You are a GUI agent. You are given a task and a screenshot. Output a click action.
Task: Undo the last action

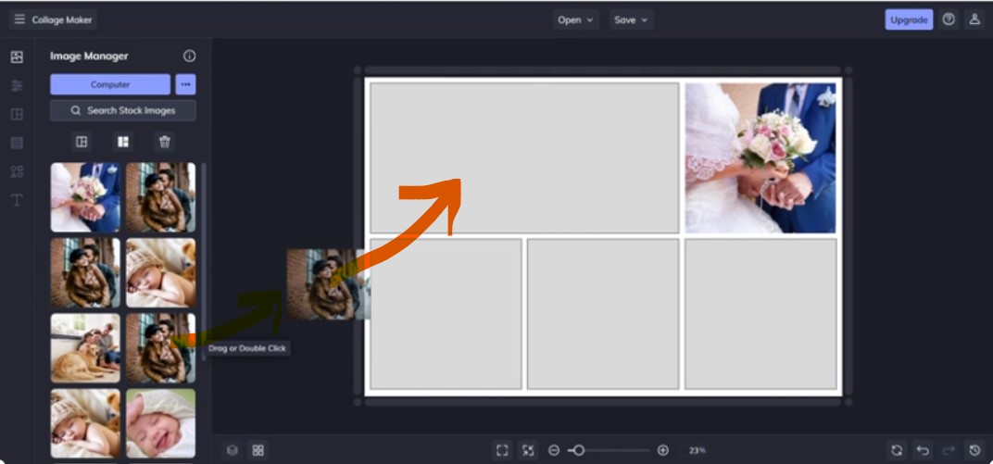pyautogui.click(x=923, y=450)
